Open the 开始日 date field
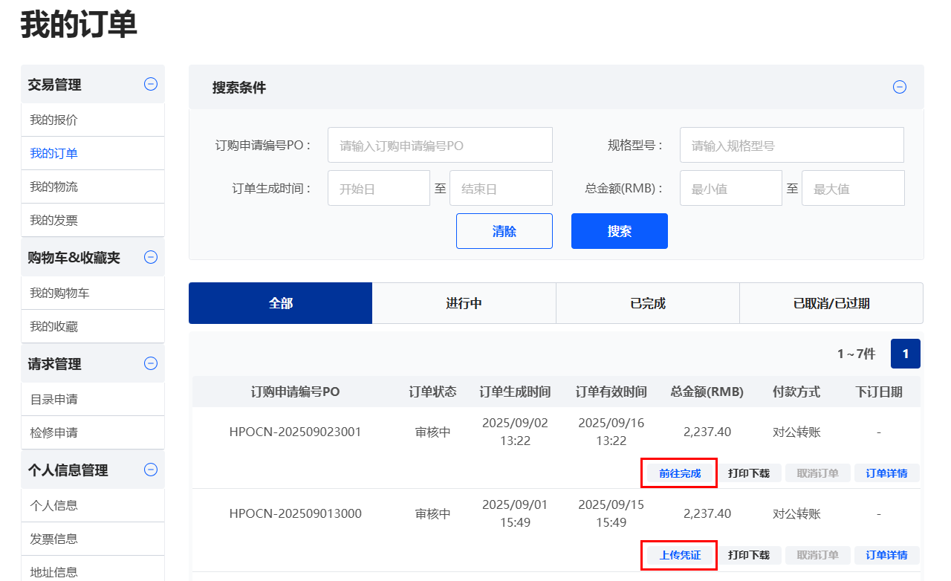Screen dimensions: 951x581 pos(379,188)
